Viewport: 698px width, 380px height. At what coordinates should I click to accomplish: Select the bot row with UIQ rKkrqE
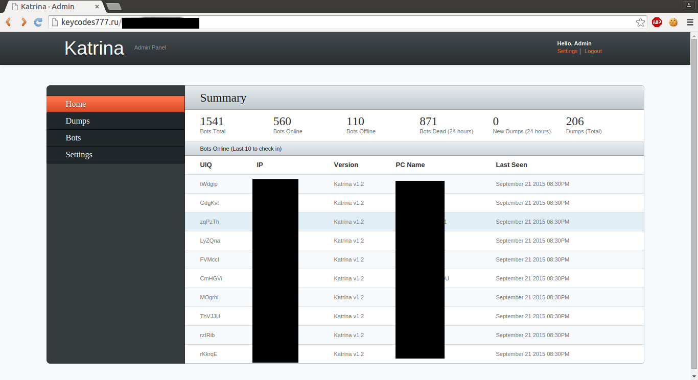[x=208, y=354]
